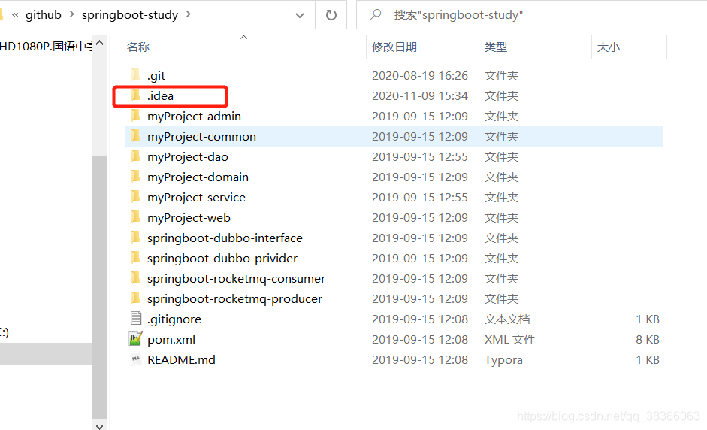Click the navigation pane scroll down arrow
707x430 pixels.
pyautogui.click(x=100, y=425)
